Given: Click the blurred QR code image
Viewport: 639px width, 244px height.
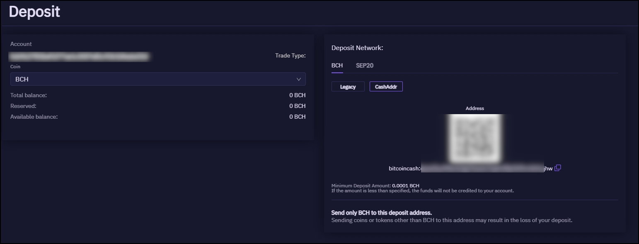Looking at the screenshot, I should (475, 138).
